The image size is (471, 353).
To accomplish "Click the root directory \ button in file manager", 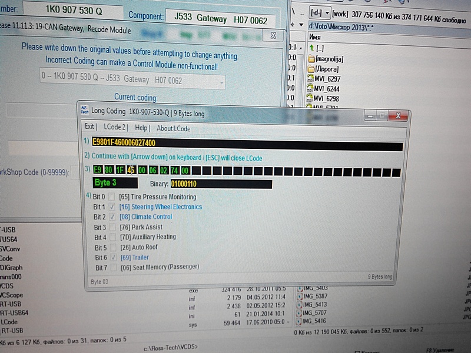I will click(294, 12).
